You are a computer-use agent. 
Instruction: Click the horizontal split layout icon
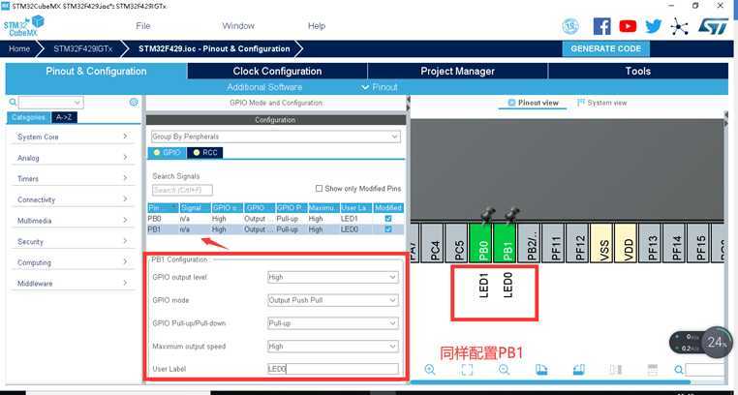tap(653, 370)
